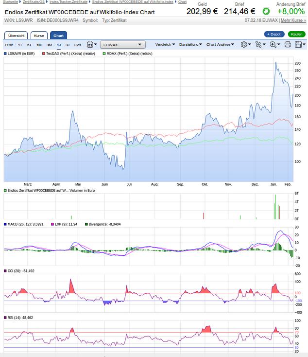Add to portfolio with + Depot button
This screenshot has height=357, width=308.
pyautogui.click(x=274, y=34)
